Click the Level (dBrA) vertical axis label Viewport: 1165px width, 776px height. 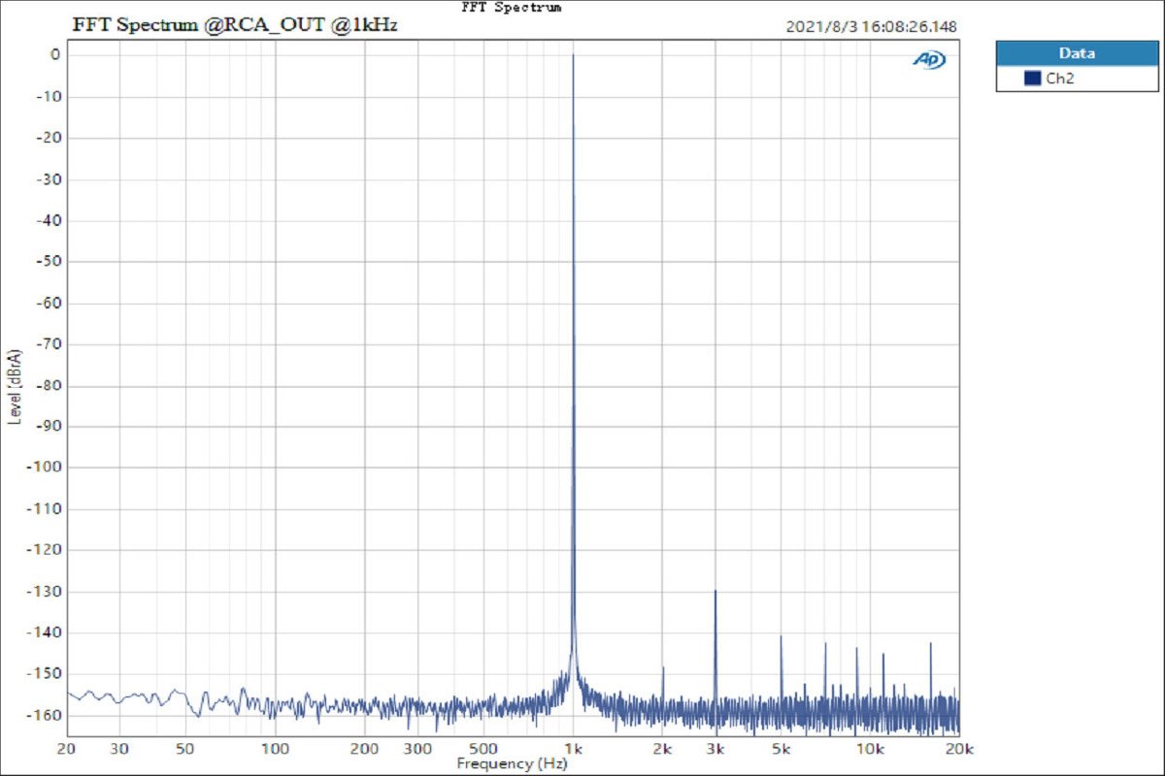[15, 385]
